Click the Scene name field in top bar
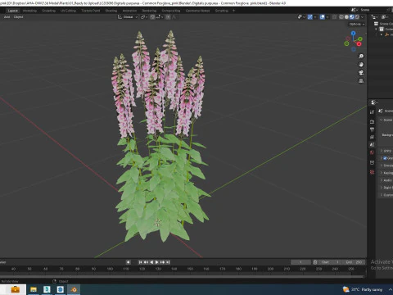 373,10
